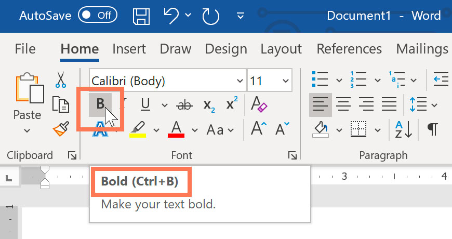This screenshot has width=452, height=239.
Task: Open borders dropdown arrow
Action: pos(378,130)
